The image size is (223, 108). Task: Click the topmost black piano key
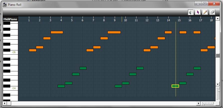coord(7,23)
